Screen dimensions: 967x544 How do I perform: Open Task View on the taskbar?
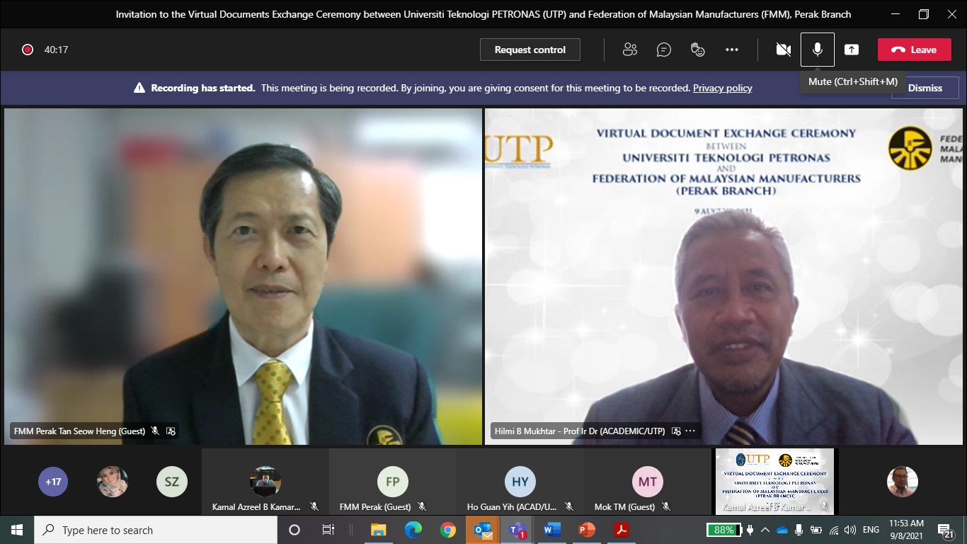(x=328, y=530)
